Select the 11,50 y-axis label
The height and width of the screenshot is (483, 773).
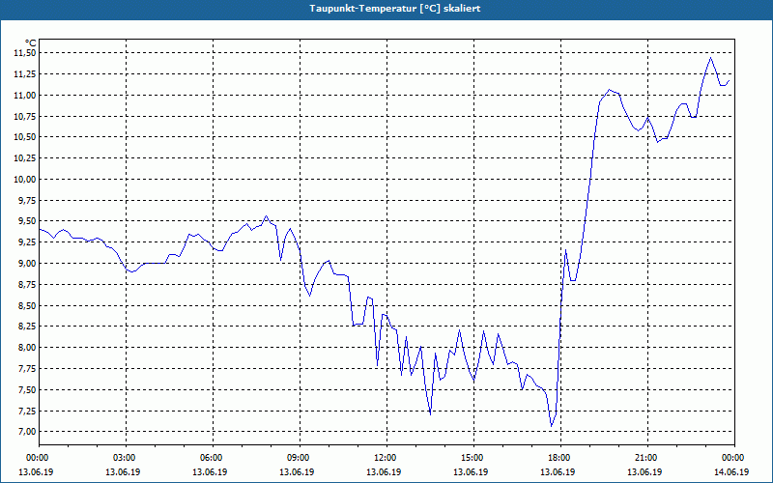tap(24, 53)
